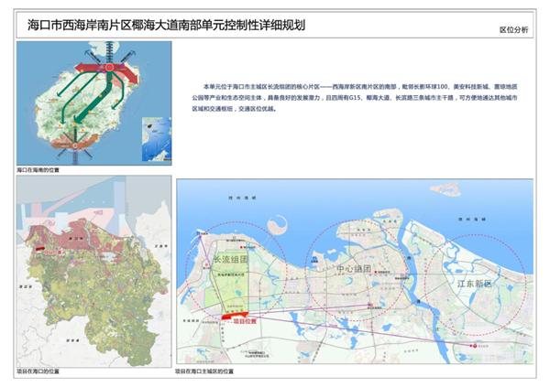Select the 长流组团 label
This screenshot has width=550, height=387.
pos(231,260)
